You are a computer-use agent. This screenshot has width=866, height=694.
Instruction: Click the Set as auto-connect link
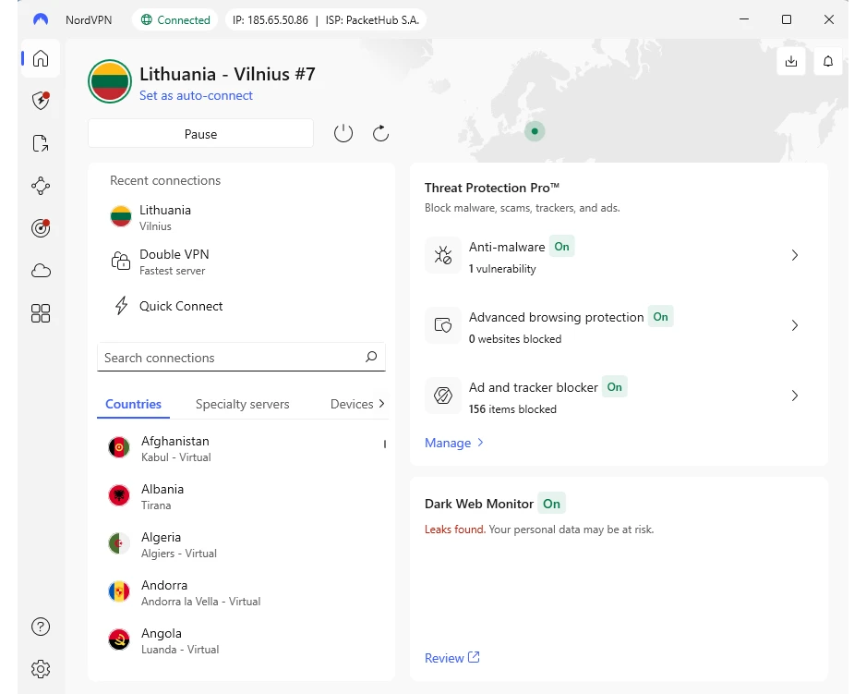pyautogui.click(x=196, y=95)
